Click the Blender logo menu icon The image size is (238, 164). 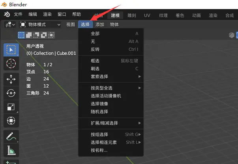click(7, 15)
